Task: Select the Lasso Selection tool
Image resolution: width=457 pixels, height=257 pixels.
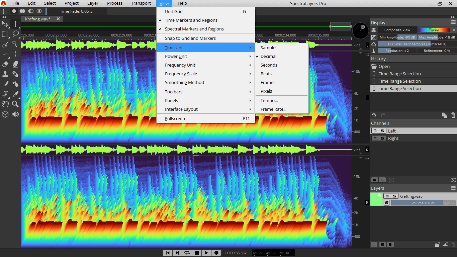Action: (x=15, y=34)
